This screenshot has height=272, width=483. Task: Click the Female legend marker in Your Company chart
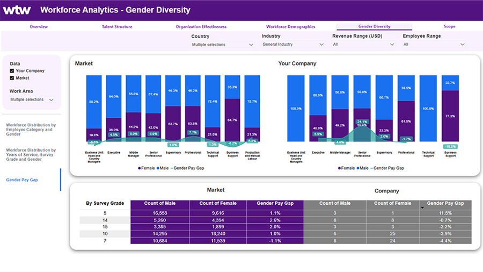click(x=339, y=168)
